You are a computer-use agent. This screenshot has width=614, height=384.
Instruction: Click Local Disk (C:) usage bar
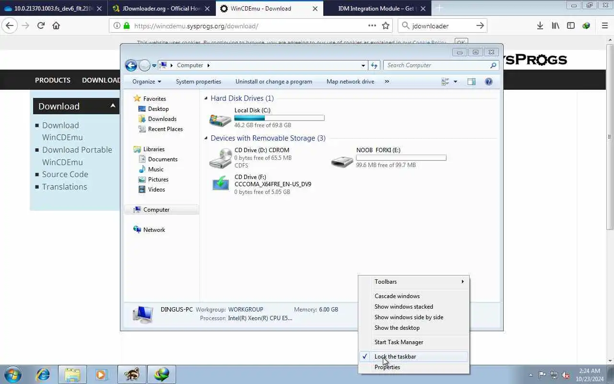(279, 118)
